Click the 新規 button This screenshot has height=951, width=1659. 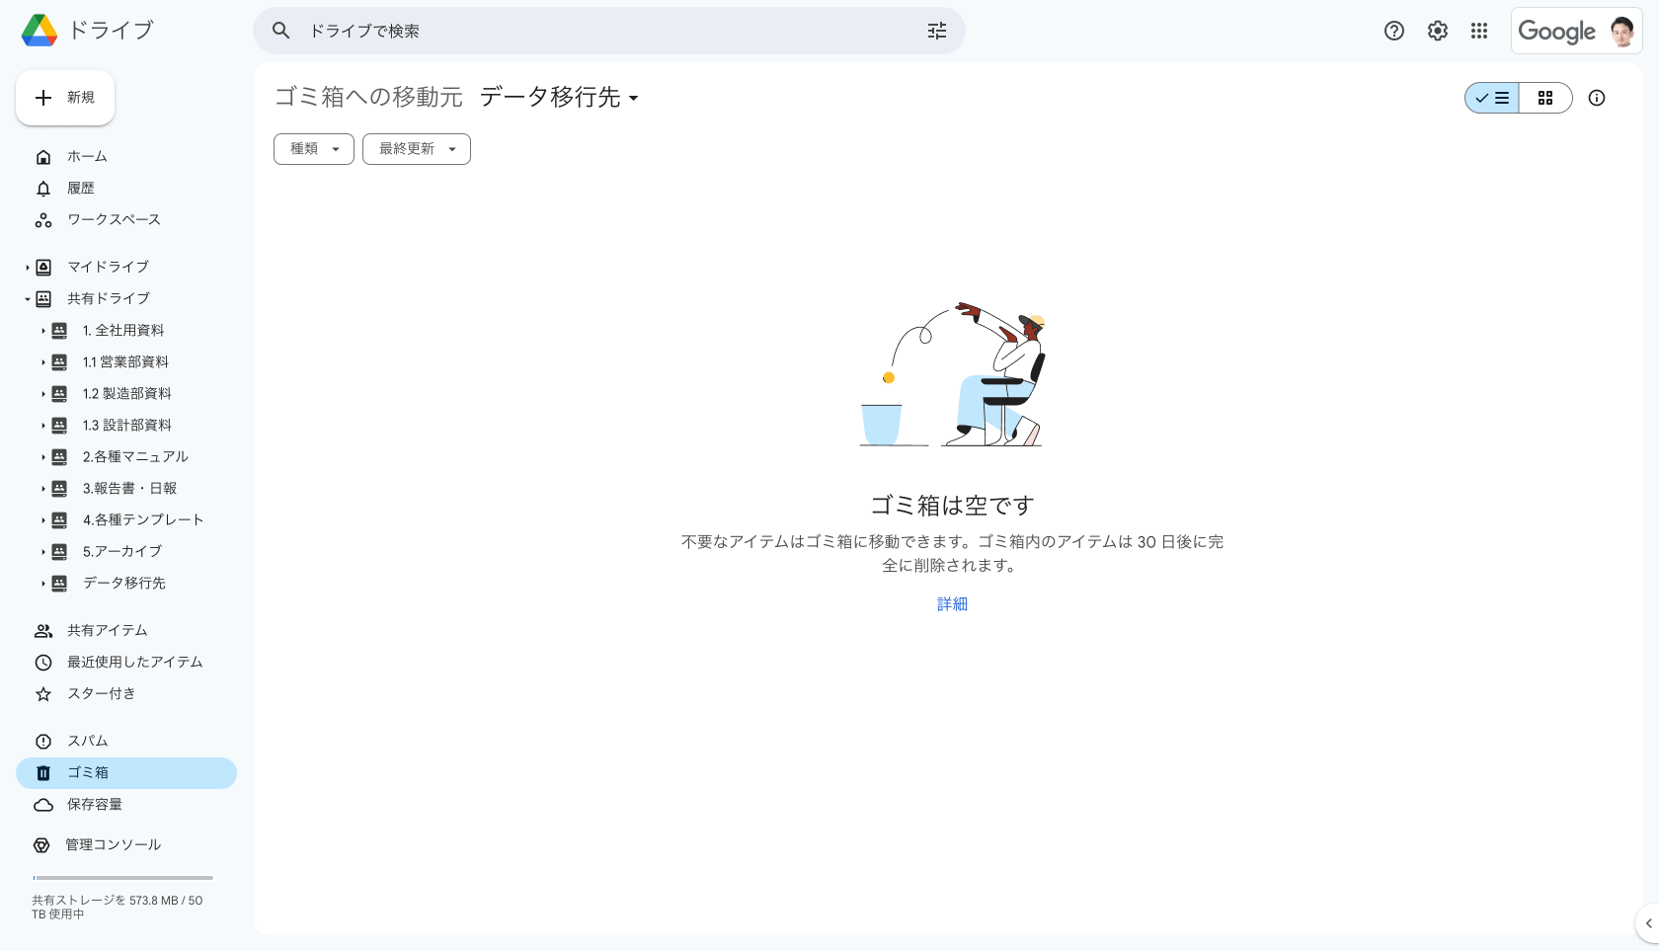(x=65, y=98)
